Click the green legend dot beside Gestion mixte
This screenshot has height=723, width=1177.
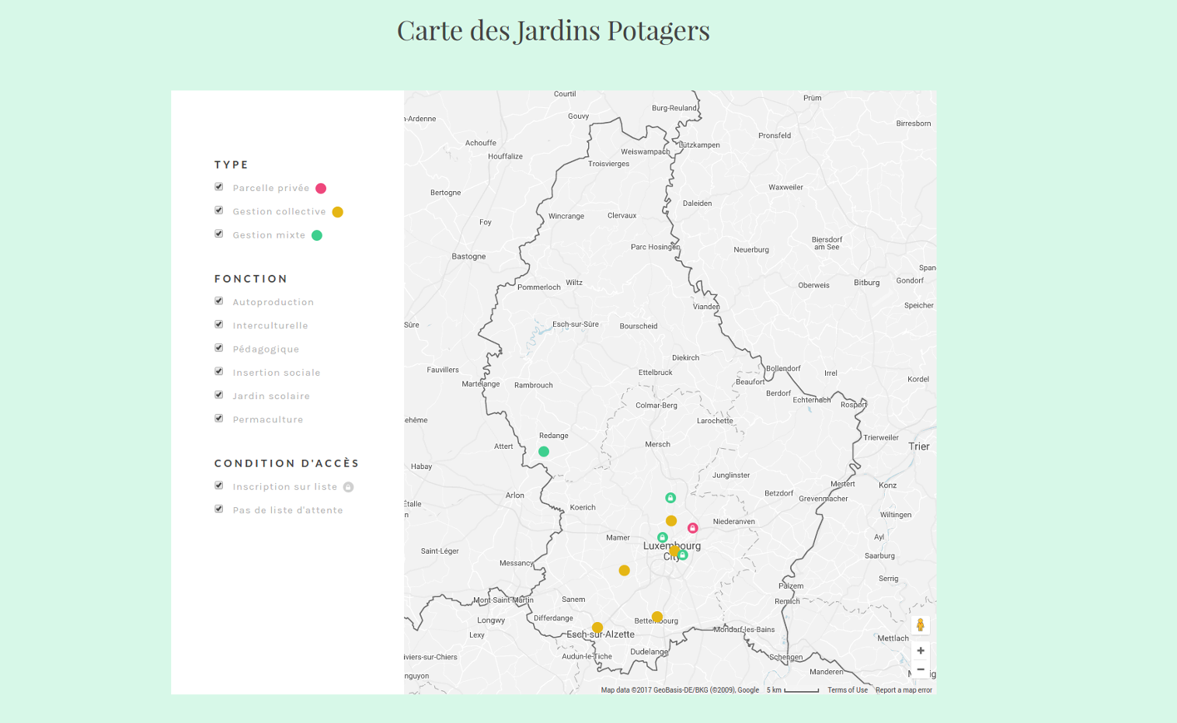(317, 235)
